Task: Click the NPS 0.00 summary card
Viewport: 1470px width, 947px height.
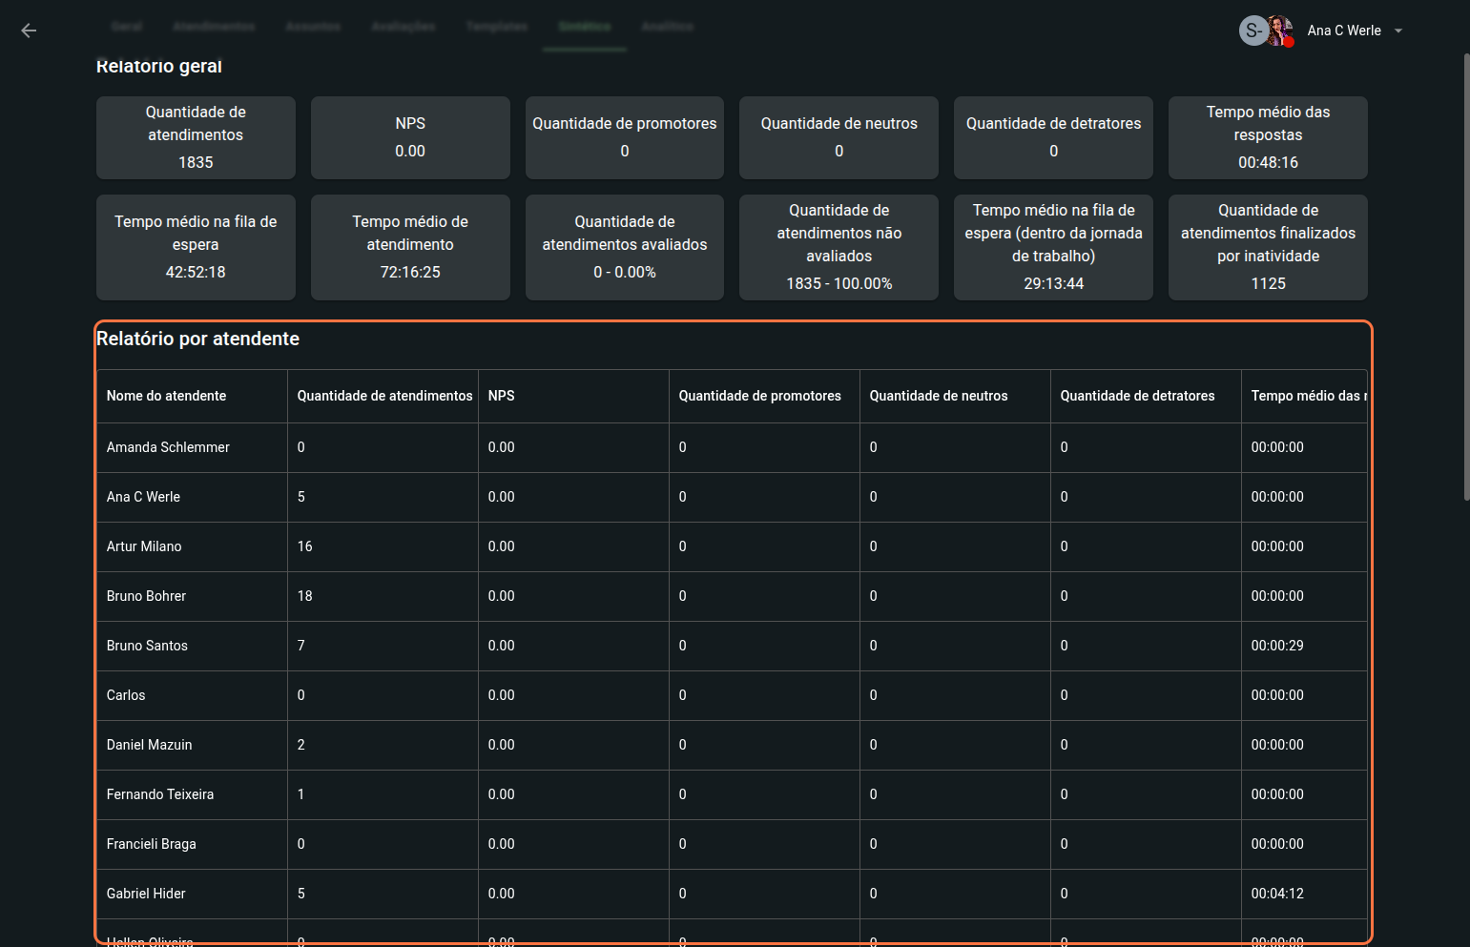Action: click(410, 137)
